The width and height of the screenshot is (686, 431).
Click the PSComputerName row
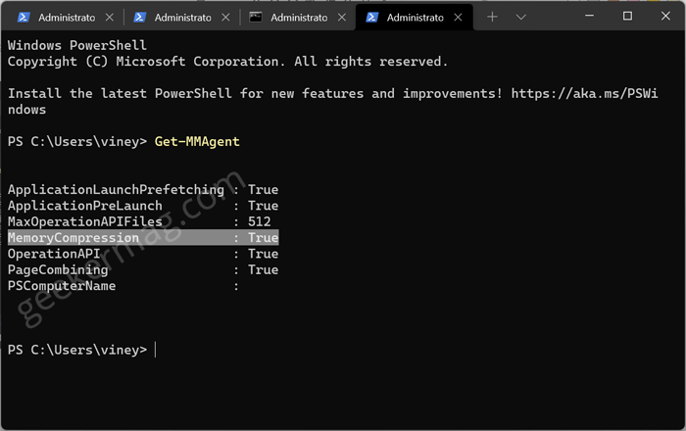pos(123,286)
